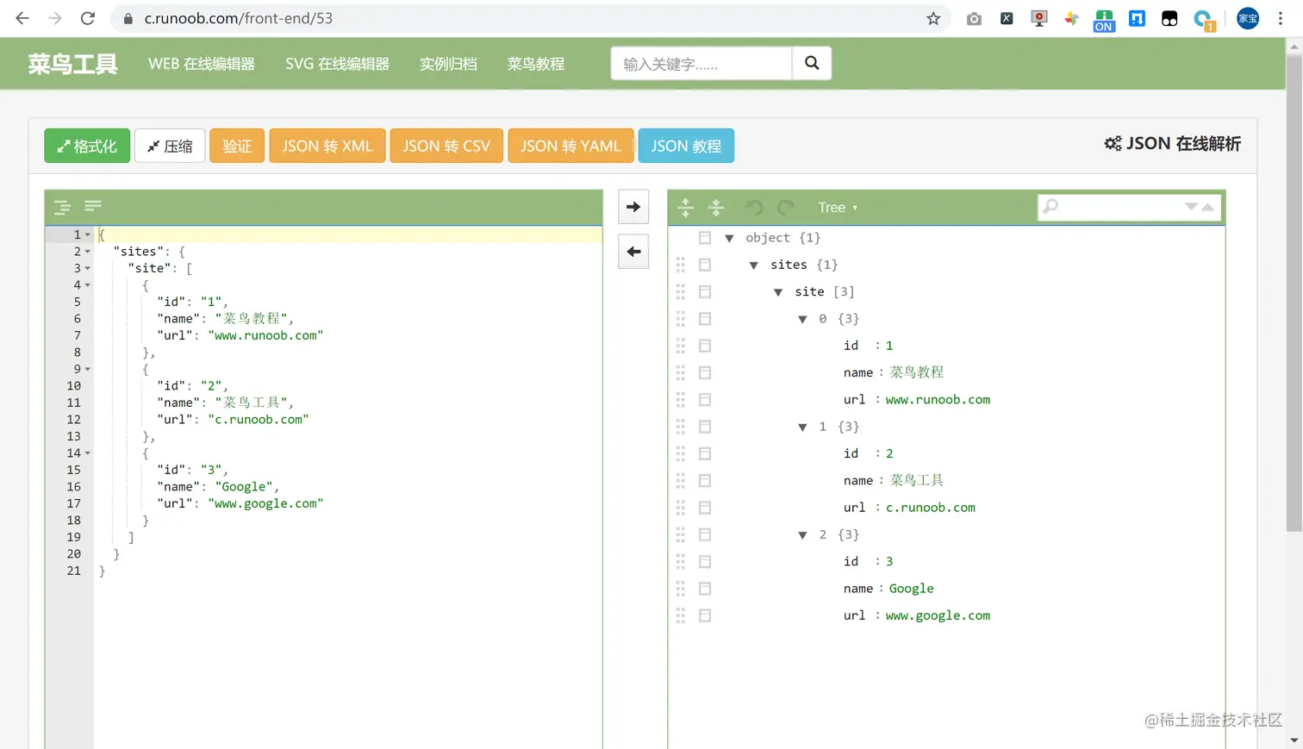Format the JSON code in the editor toolbar
The image size is (1303, 749).
point(62,207)
